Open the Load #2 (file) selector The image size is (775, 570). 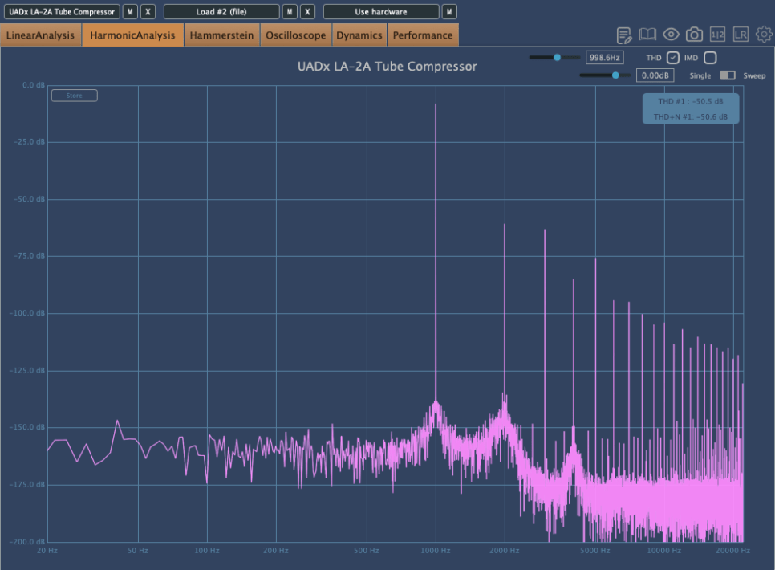(x=221, y=12)
